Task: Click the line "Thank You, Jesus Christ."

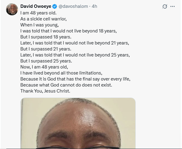Action: click(45, 90)
